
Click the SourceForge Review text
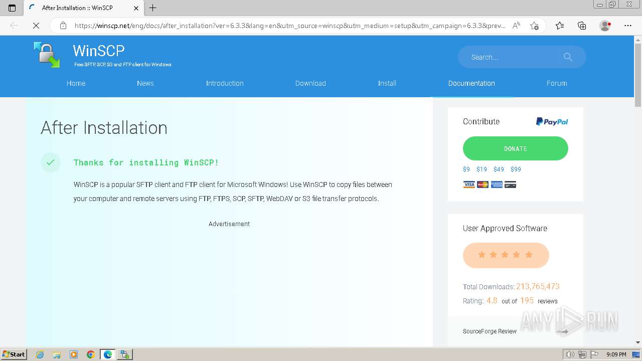tap(490, 331)
